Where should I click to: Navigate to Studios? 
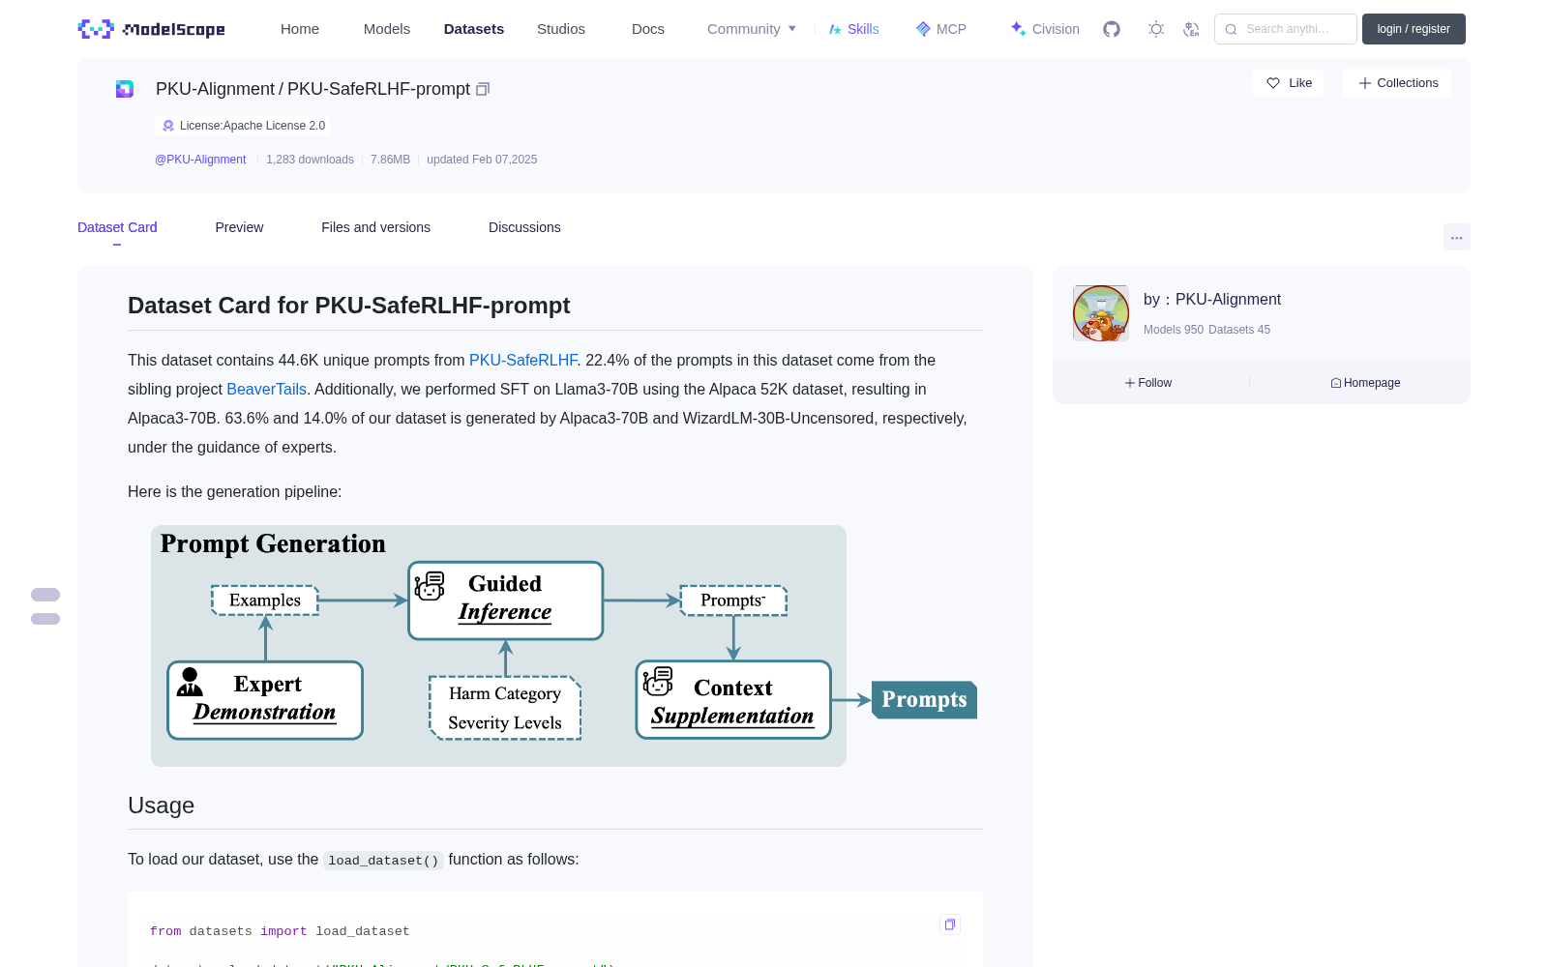(561, 29)
